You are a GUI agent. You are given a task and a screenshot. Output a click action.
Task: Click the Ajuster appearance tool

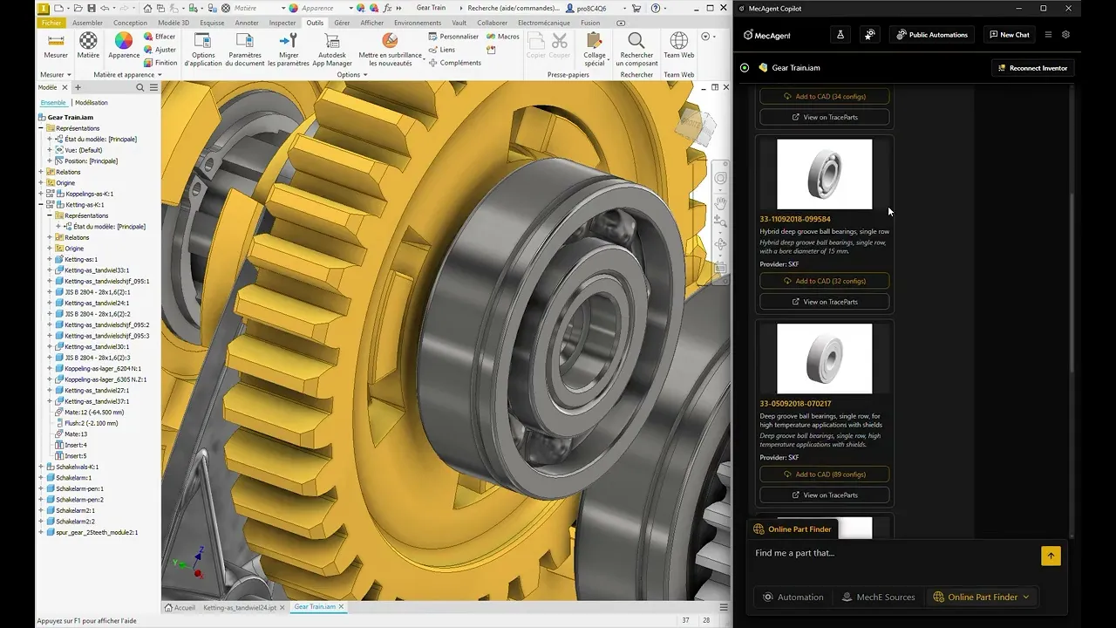tap(160, 50)
